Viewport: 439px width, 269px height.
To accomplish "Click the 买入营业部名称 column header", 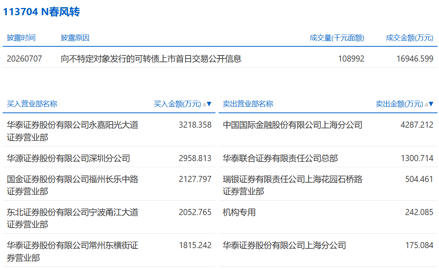I will click(32, 104).
